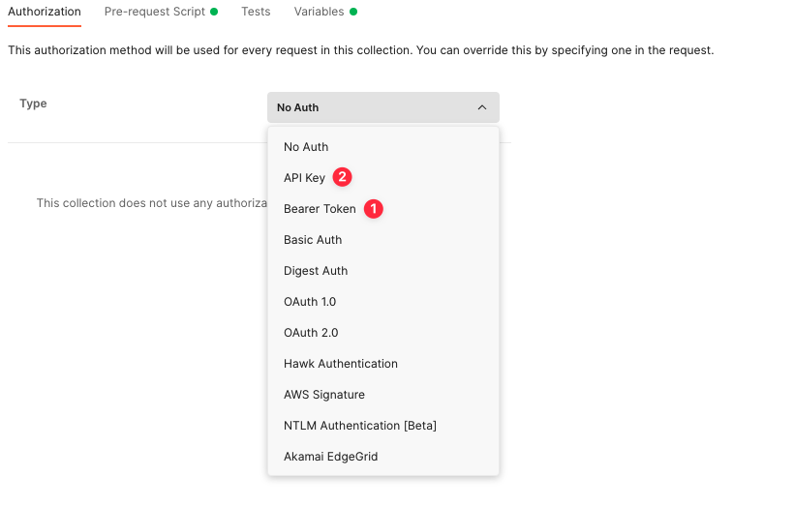This screenshot has height=507, width=794.
Task: Click the green dot beside Pre-request Script
Action: [214, 12]
